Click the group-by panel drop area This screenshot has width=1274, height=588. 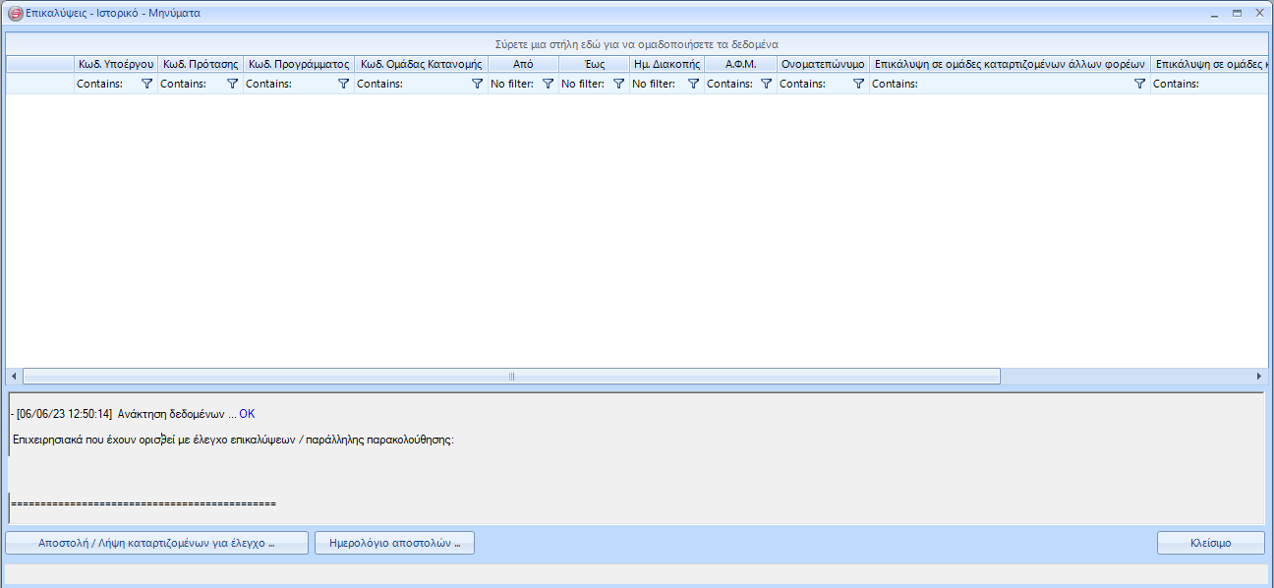point(636,44)
